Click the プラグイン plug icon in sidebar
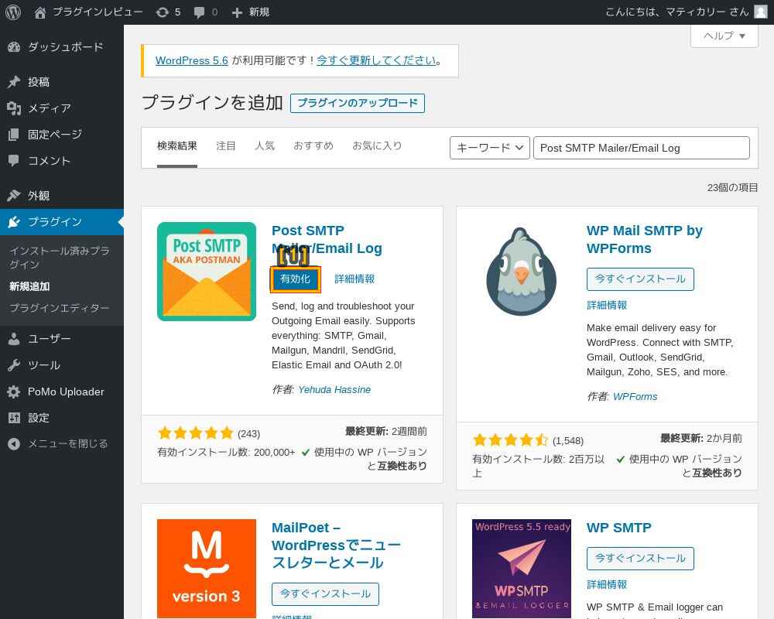This screenshot has height=619, width=774. coord(14,221)
